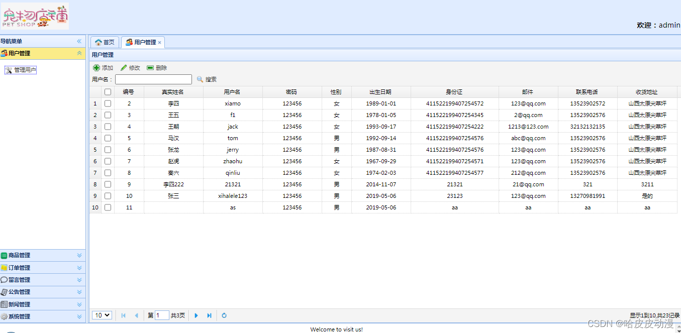Image resolution: width=681 pixels, height=333 pixels.
Task: Check the box for row 李四222
Action: click(108, 184)
